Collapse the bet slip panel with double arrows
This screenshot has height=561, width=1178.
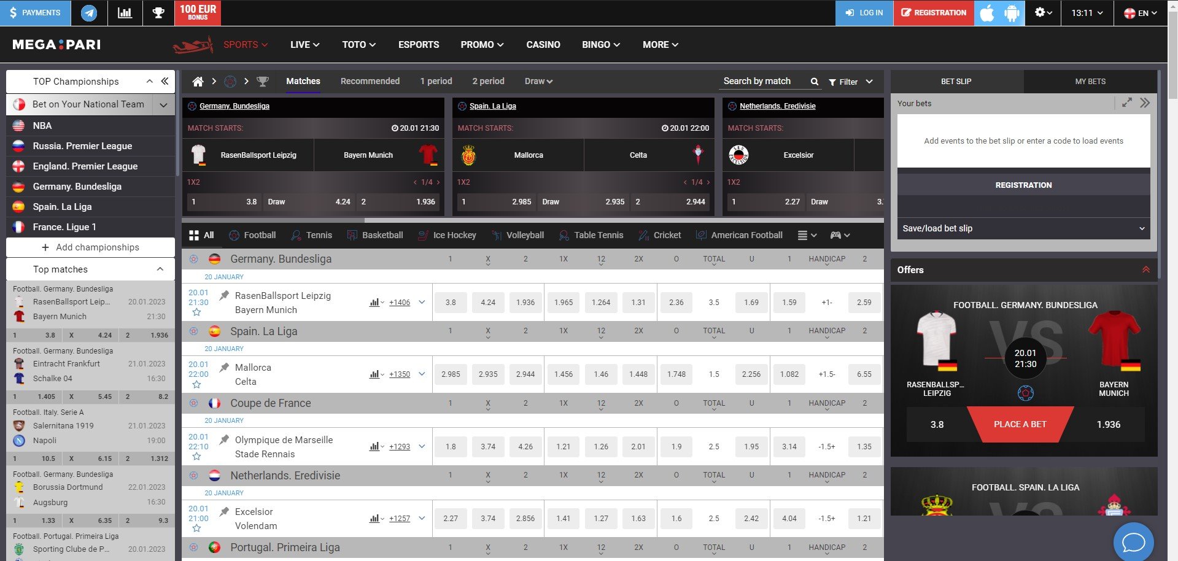[x=1145, y=103]
